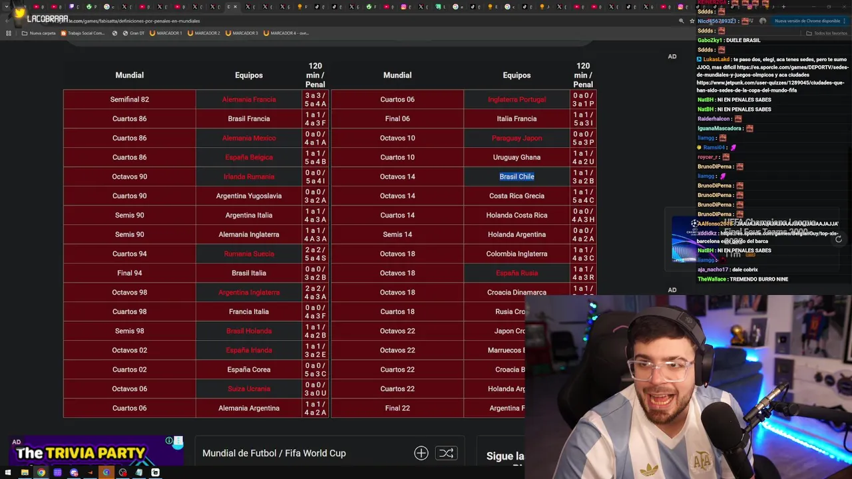Click TheWallace TREMENDO BURRO NINE chat message
Screen dimensions: 852x479
[x=743, y=279]
